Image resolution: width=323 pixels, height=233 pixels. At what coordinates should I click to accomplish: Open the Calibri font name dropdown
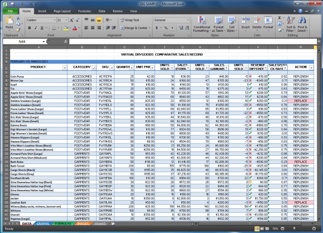[x=55, y=20]
